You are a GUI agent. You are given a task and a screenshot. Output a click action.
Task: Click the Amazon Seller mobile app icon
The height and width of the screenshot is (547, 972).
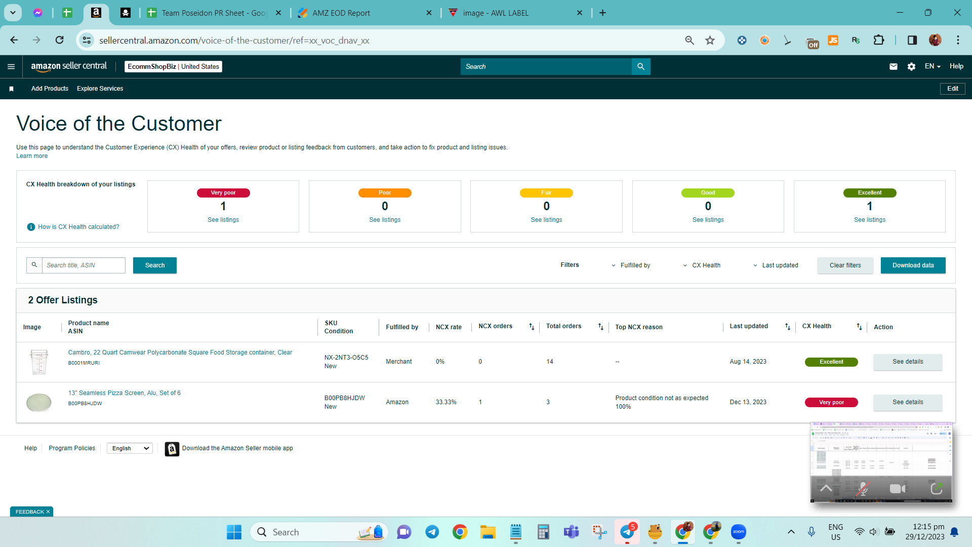[172, 449]
